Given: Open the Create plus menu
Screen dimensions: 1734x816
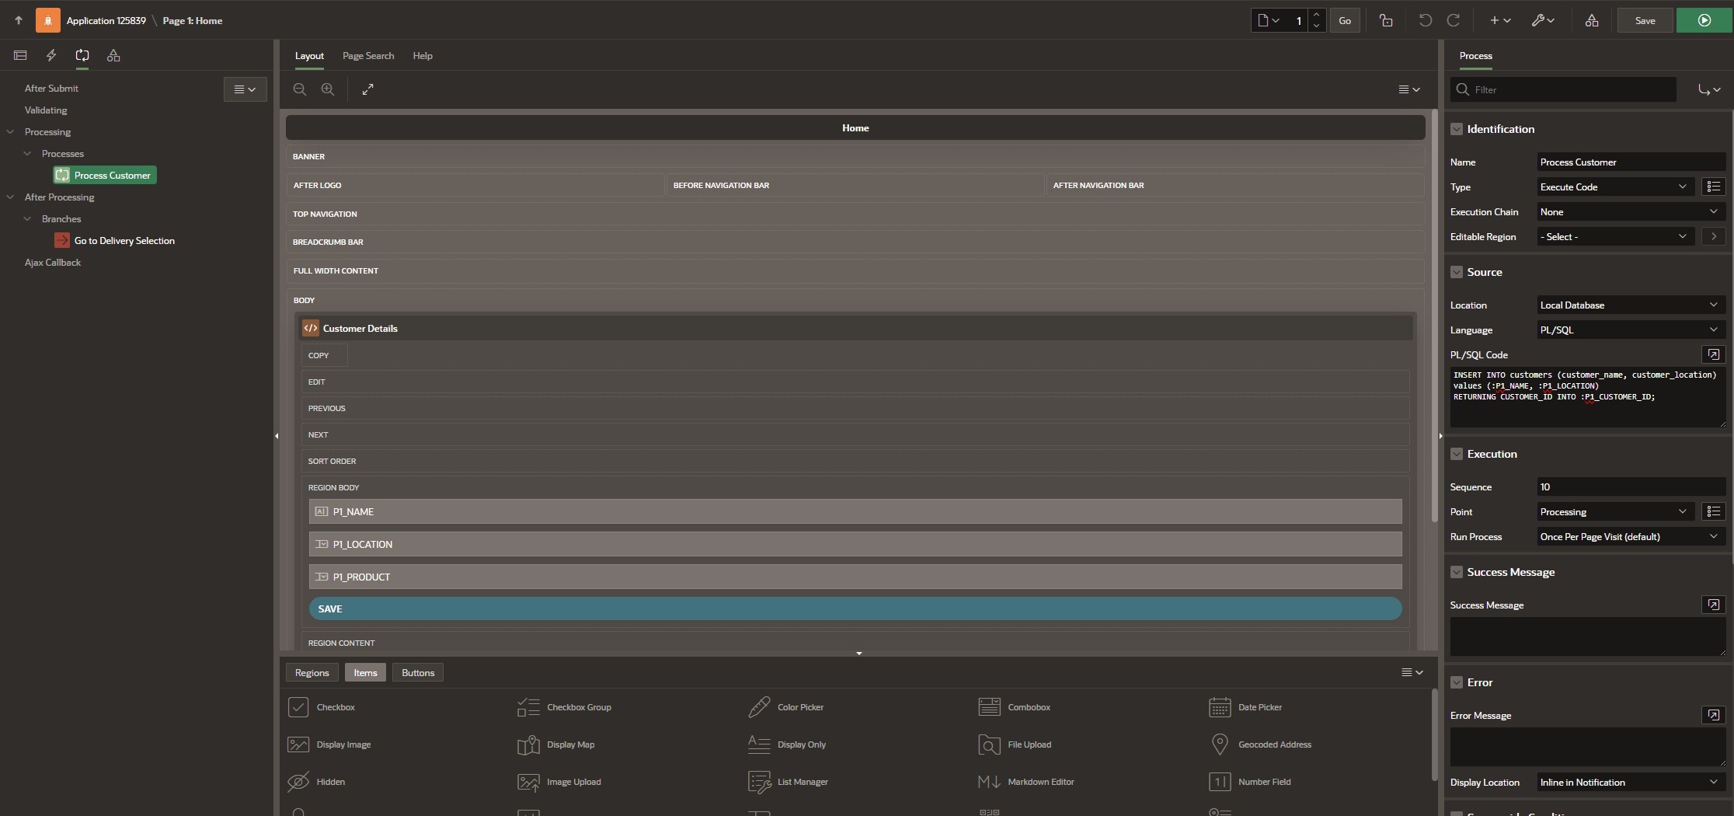Looking at the screenshot, I should click(x=1499, y=20).
